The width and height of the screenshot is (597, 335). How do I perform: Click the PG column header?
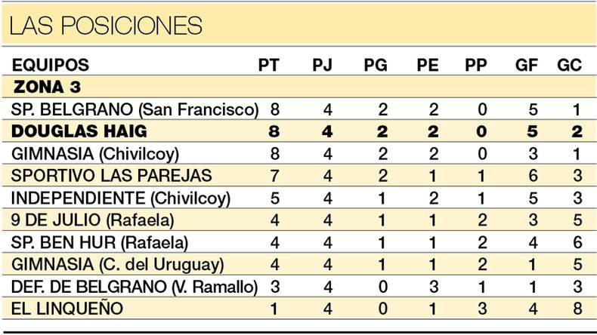[x=376, y=65]
